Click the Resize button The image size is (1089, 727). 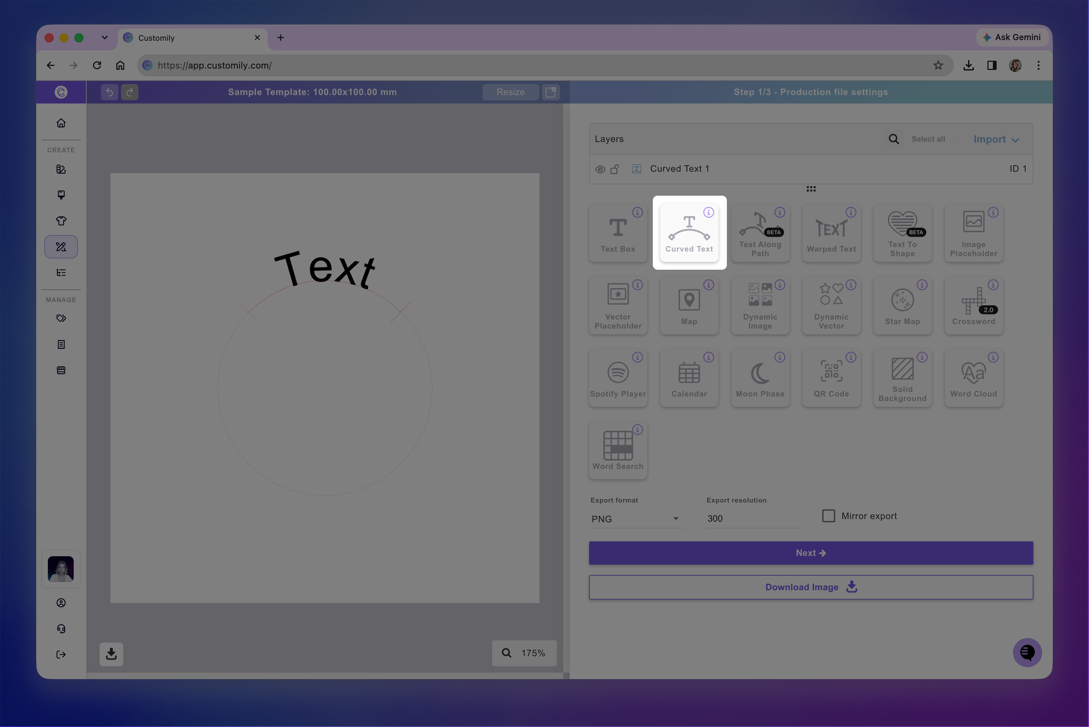(511, 92)
